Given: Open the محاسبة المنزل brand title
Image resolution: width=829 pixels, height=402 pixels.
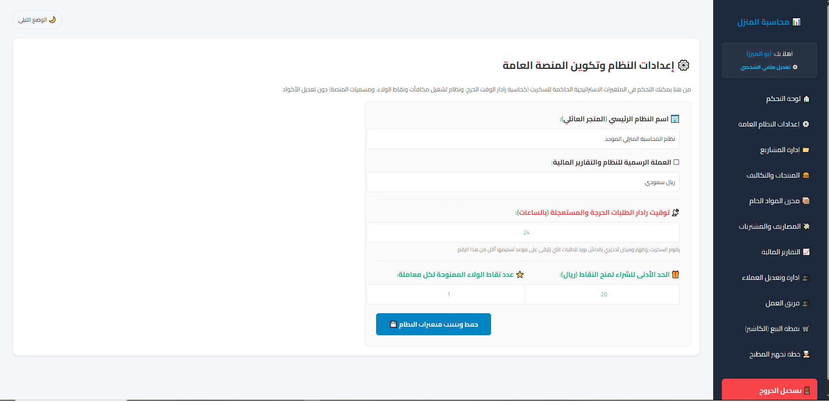Looking at the screenshot, I should pos(763,22).
